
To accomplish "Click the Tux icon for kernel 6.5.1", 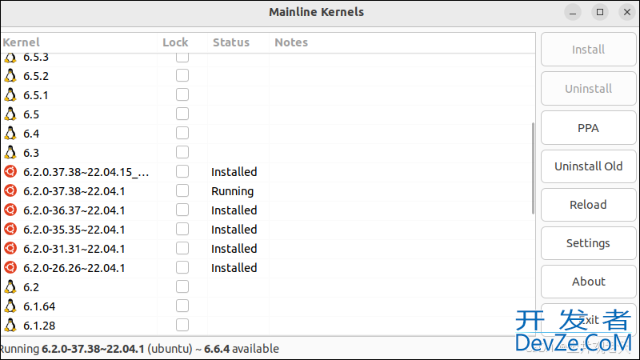I will point(10,95).
